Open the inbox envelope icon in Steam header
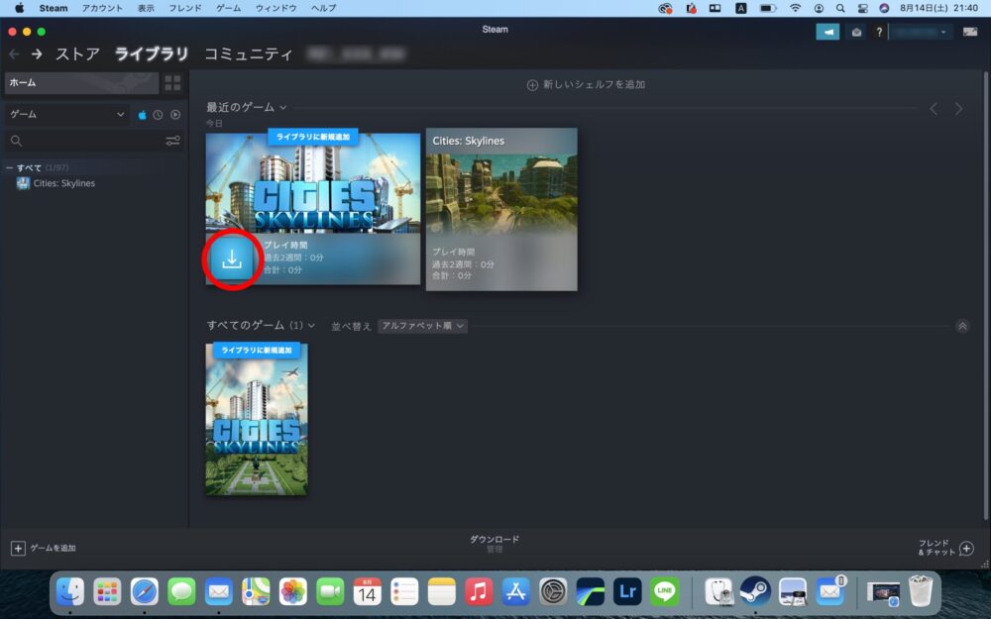This screenshot has width=991, height=619. point(856,32)
